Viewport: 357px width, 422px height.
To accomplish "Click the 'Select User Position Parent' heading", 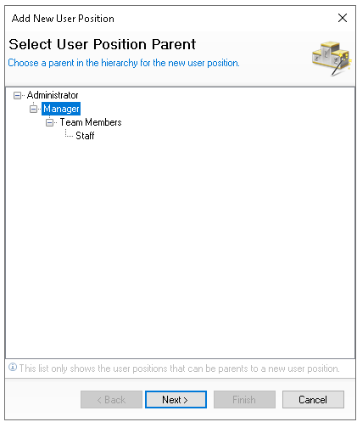I will point(102,44).
